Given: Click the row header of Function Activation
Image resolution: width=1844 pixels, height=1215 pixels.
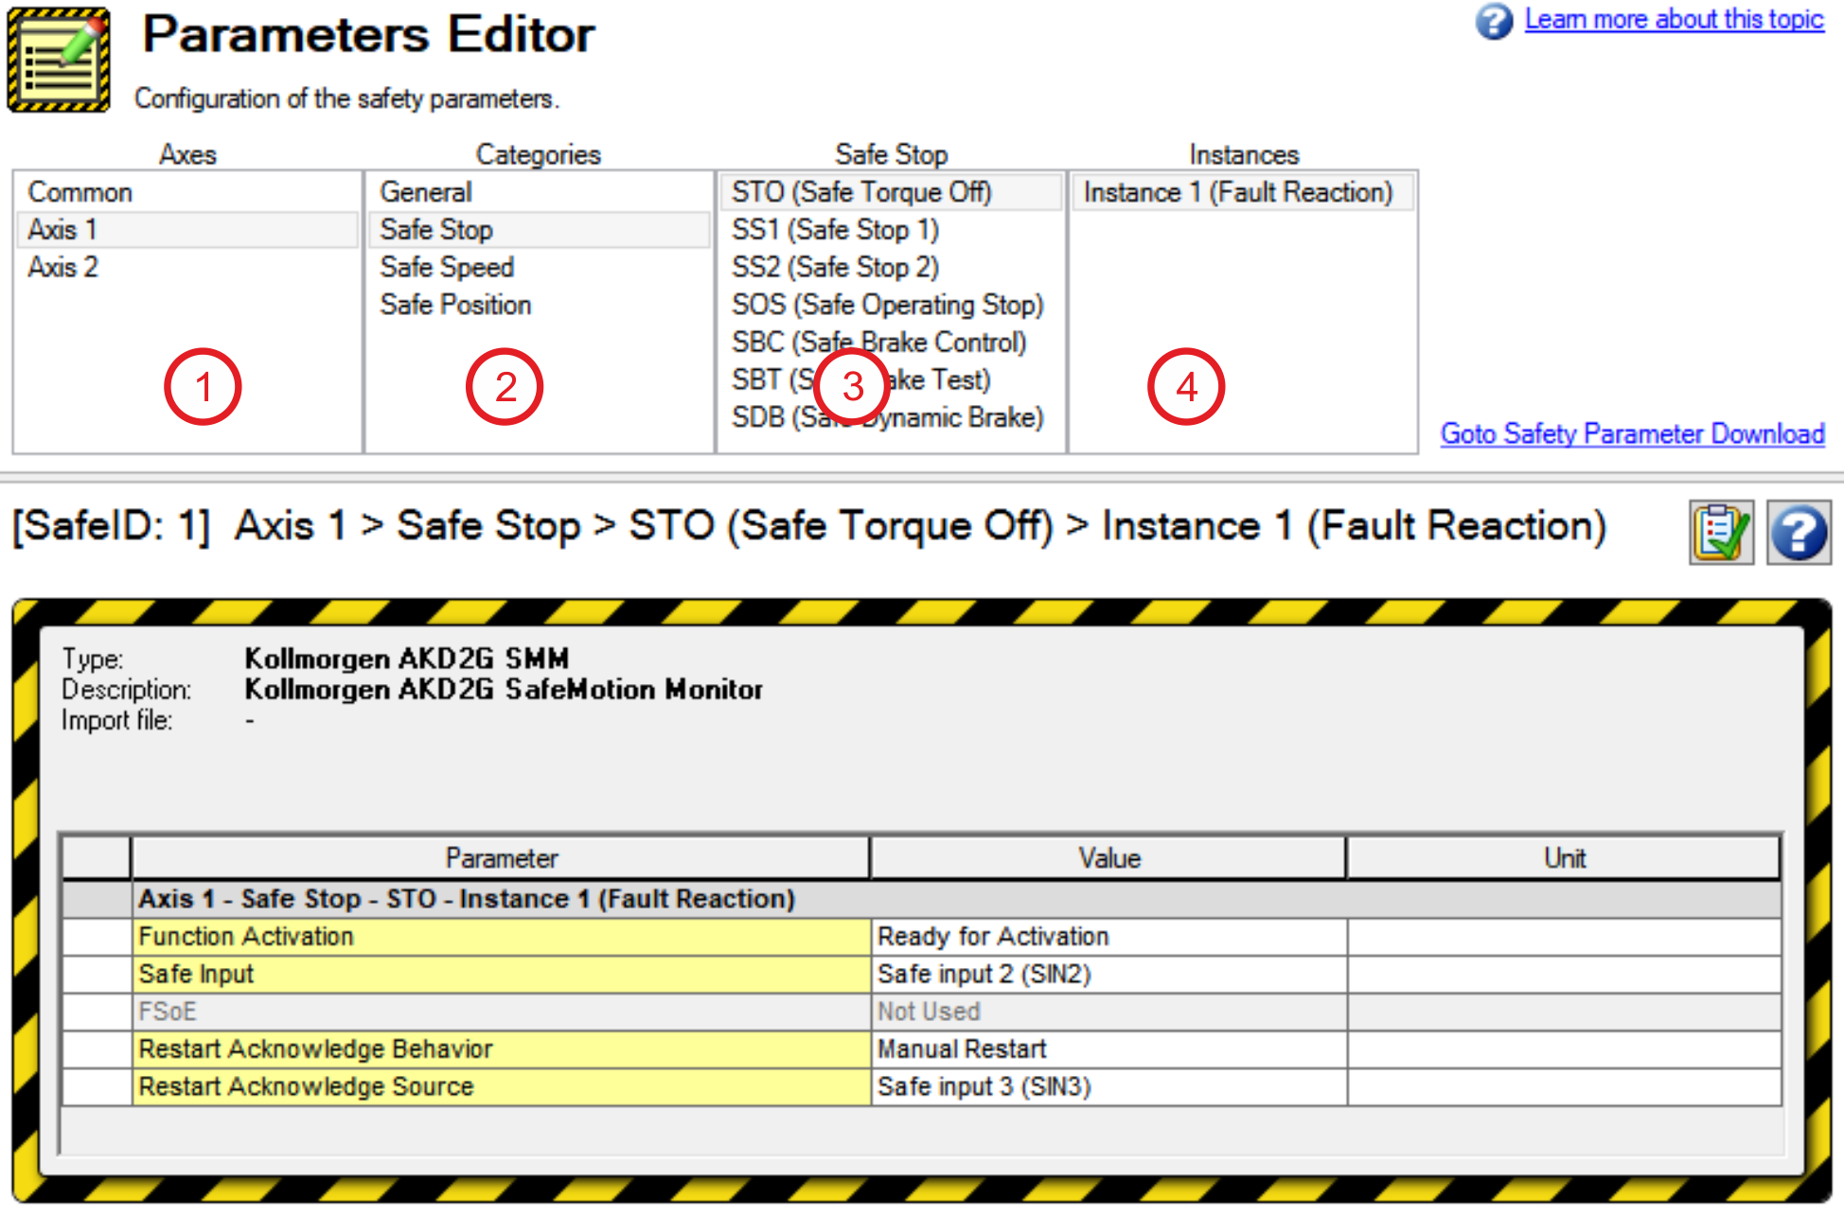Looking at the screenshot, I should click(x=97, y=937).
